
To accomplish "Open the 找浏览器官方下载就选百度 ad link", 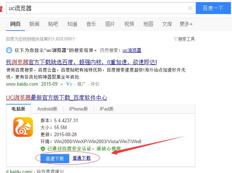I will click(x=82, y=62).
